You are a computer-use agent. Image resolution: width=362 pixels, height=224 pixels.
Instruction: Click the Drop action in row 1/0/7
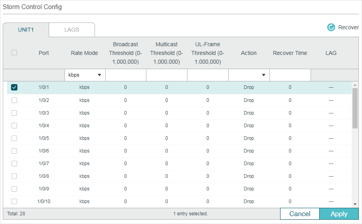pos(248,164)
